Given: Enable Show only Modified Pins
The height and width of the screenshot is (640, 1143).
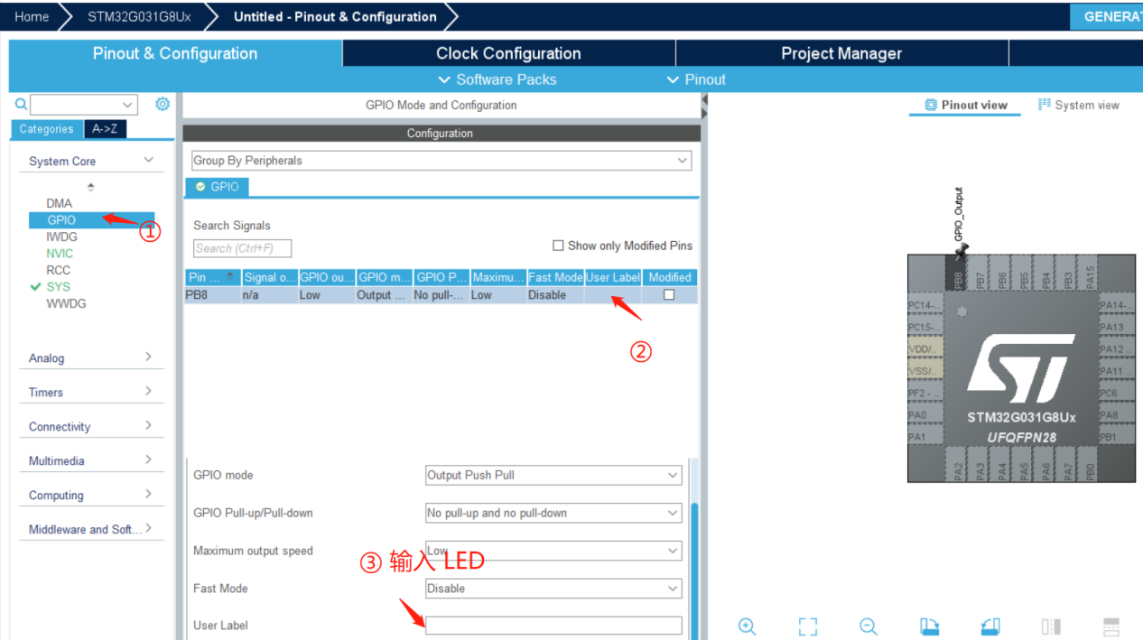Looking at the screenshot, I should (558, 246).
